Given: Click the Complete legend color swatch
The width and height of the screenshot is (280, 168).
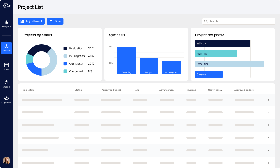Looking at the screenshot, I should click(65, 64).
